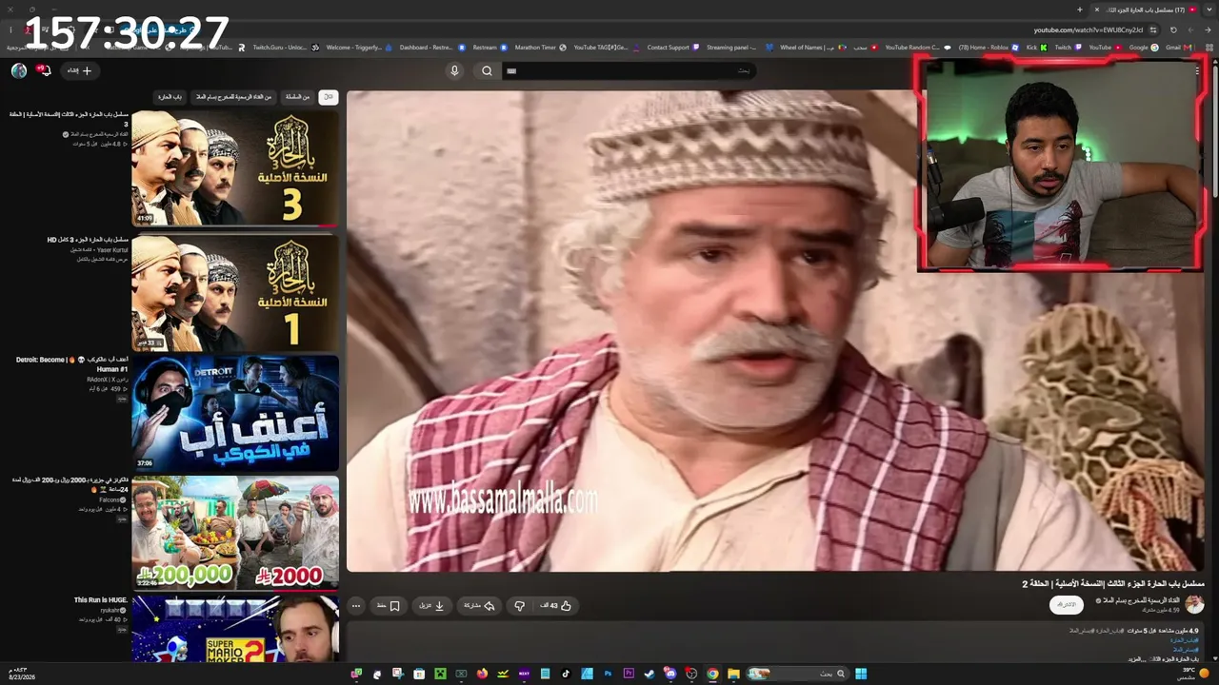Dislike the video with the thumbs-down icon

pos(519,605)
